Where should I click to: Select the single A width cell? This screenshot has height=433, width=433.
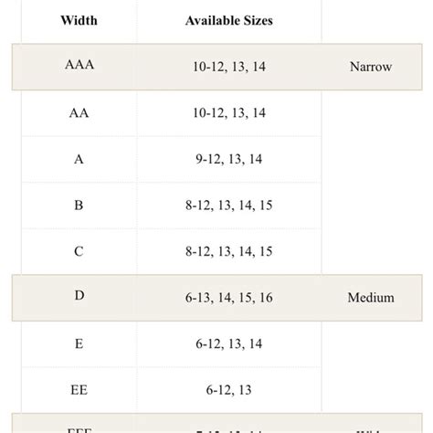[79, 159]
